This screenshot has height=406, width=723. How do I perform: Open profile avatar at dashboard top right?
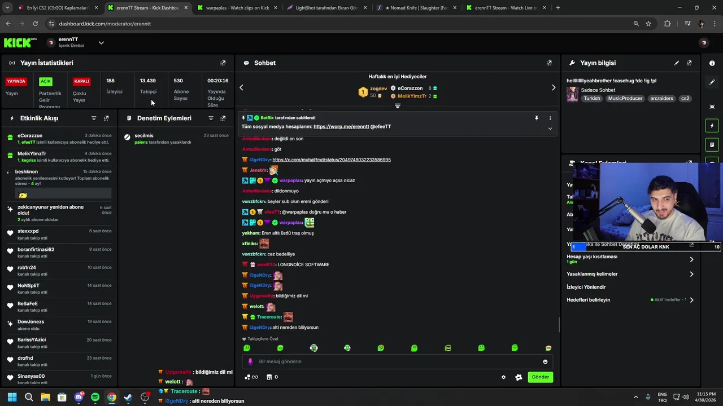pos(704,43)
